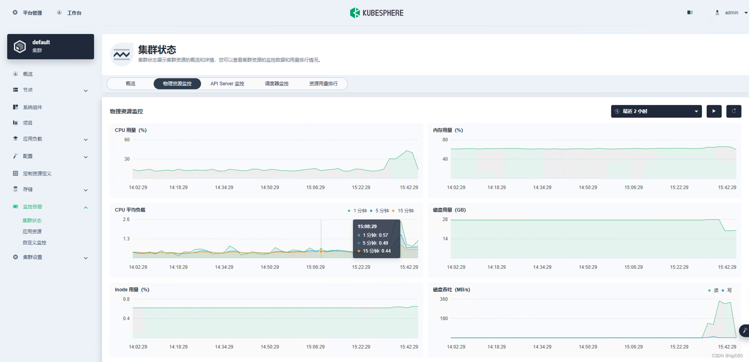This screenshot has width=749, height=362.
Task: Toggle the 读 series in disk throughput legend
Action: pyautogui.click(x=713, y=291)
